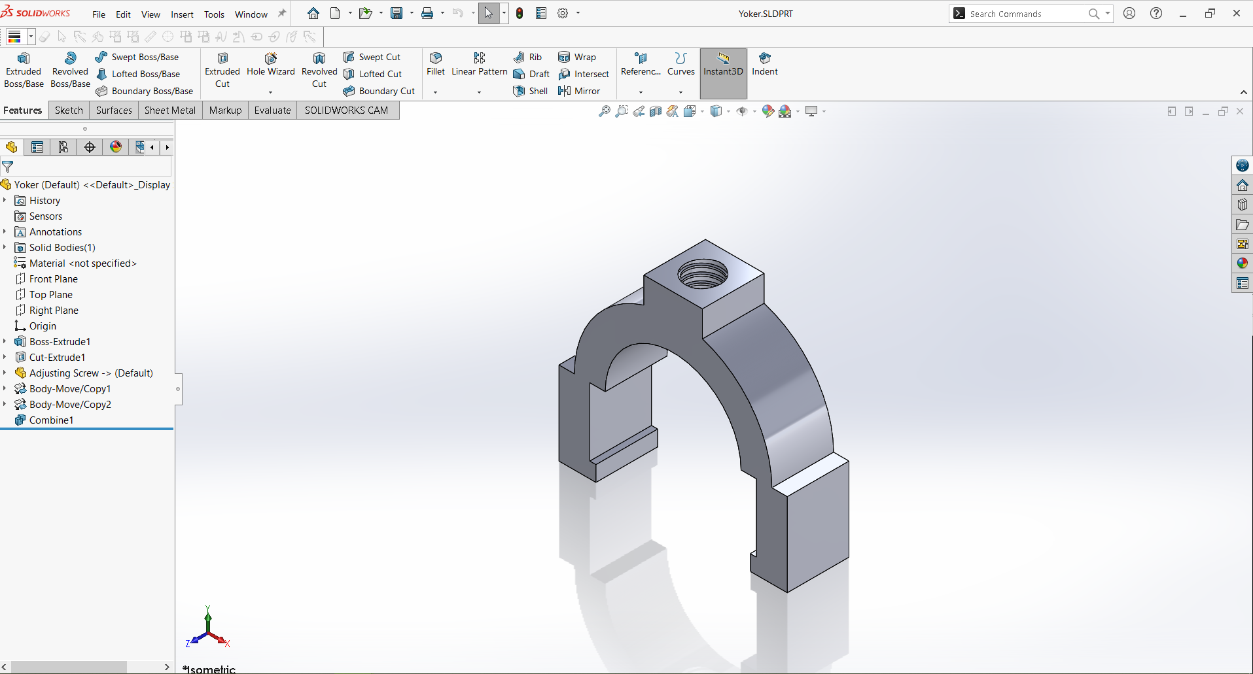Open the Insert menu
Screen dimensions: 1253x674
pos(182,14)
